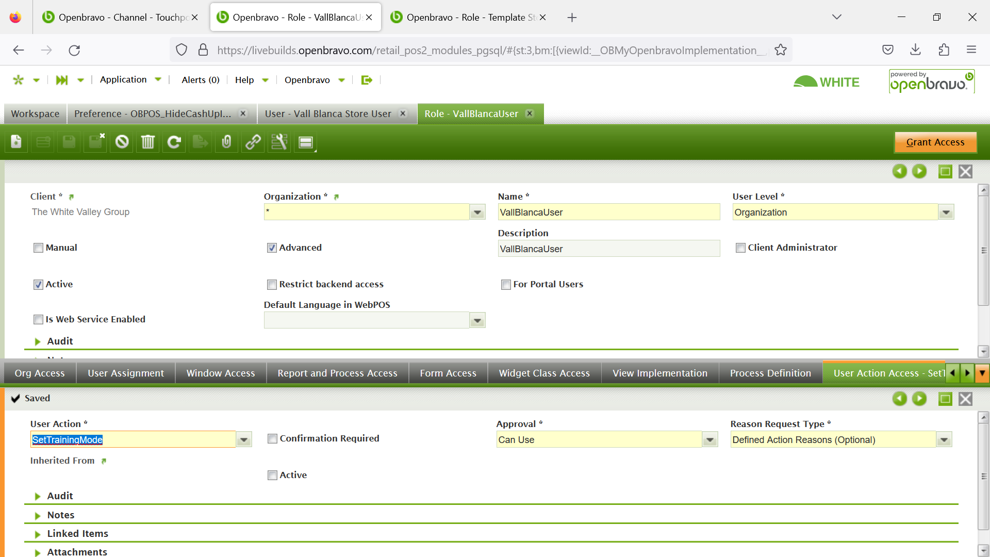Image resolution: width=990 pixels, height=557 pixels.
Task: Click the undo changes icon
Action: [x=122, y=142]
